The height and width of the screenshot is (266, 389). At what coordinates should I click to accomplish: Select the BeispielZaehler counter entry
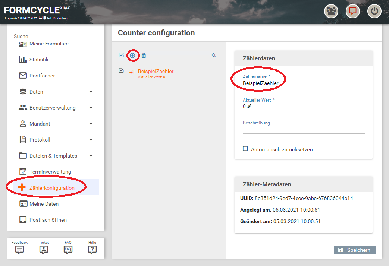tap(156, 72)
